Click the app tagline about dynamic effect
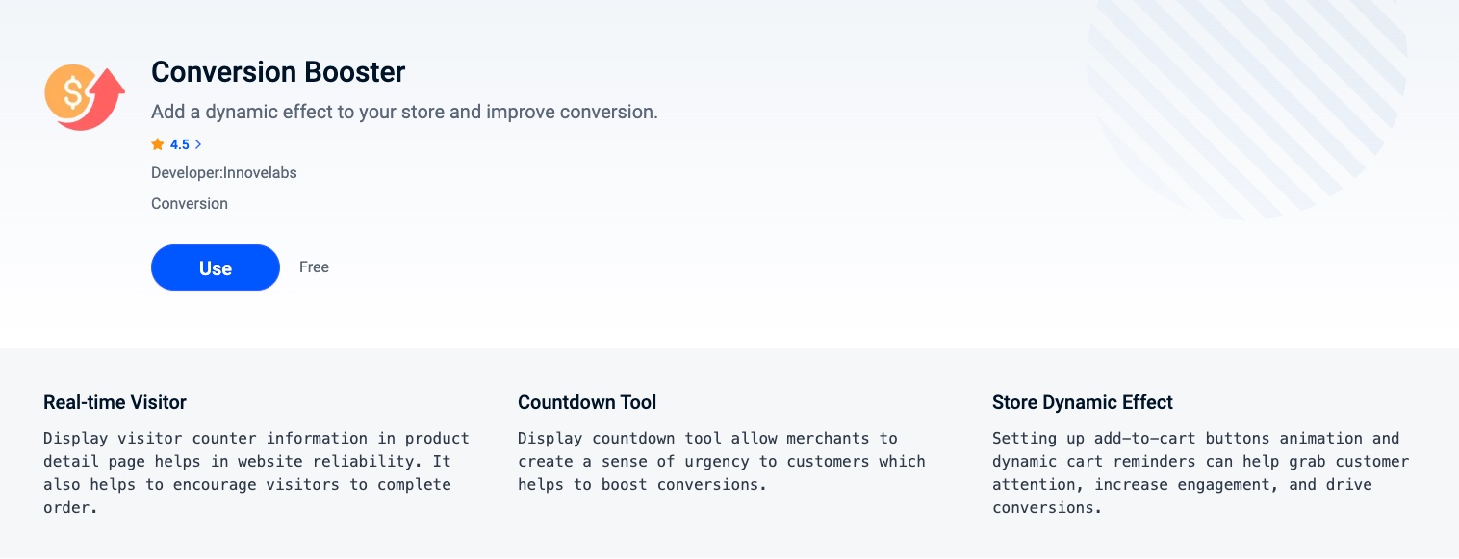 (404, 112)
